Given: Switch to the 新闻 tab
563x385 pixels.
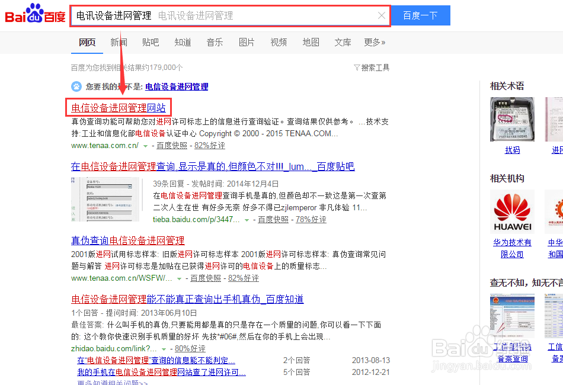Looking at the screenshot, I should tap(119, 42).
